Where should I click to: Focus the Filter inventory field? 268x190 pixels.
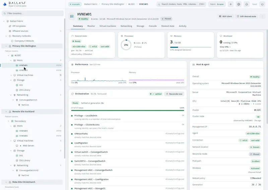pyautogui.click(x=32, y=13)
